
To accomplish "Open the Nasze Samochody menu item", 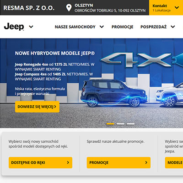I will [x=75, y=27].
